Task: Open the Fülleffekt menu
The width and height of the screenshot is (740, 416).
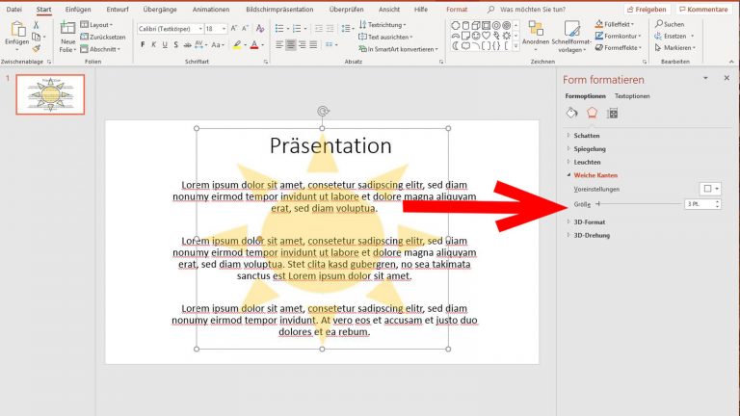Action: (x=615, y=24)
